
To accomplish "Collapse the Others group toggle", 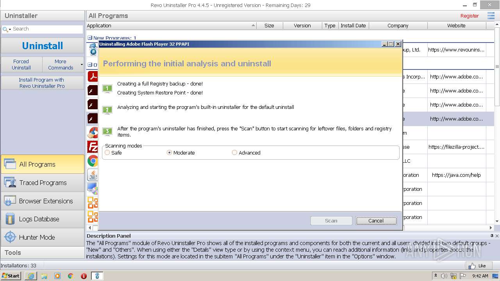I will click(x=90, y=65).
